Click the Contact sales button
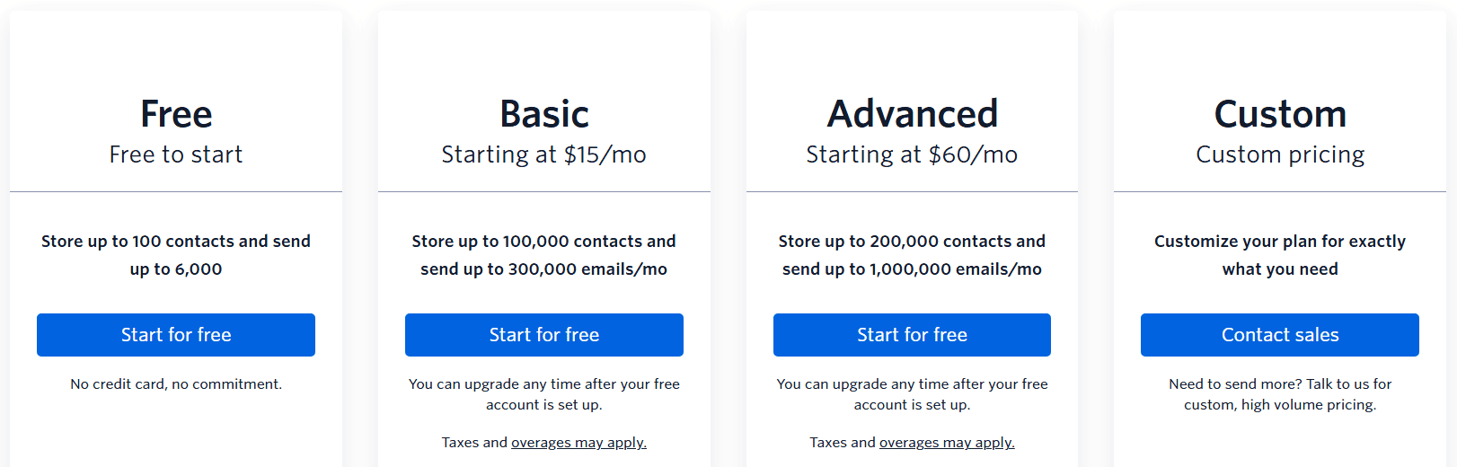Image resolution: width=1457 pixels, height=467 pixels. point(1280,335)
